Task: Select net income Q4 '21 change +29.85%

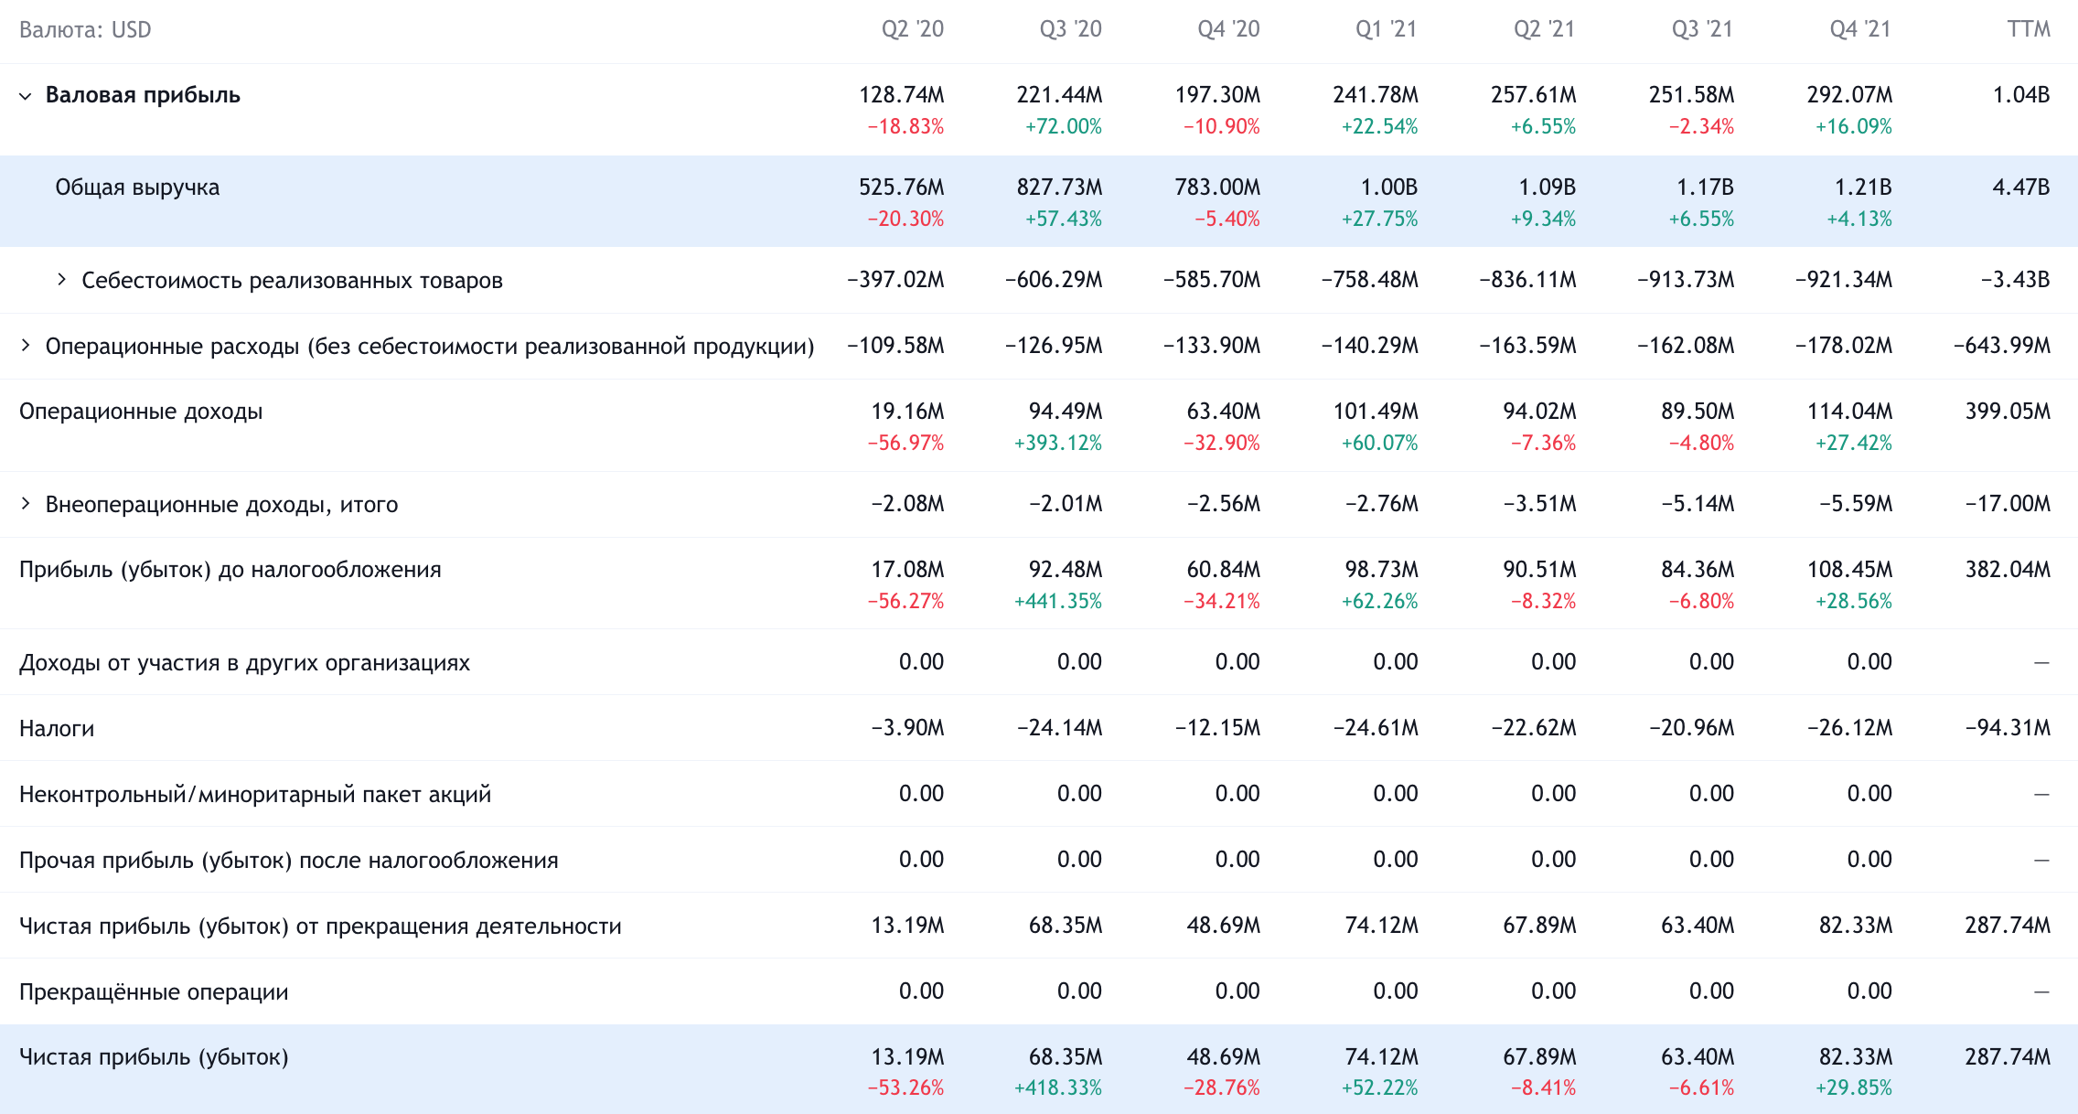Action: (x=1853, y=1088)
